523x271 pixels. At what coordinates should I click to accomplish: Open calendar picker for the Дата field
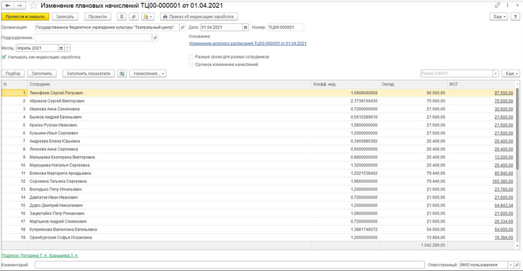(x=245, y=27)
